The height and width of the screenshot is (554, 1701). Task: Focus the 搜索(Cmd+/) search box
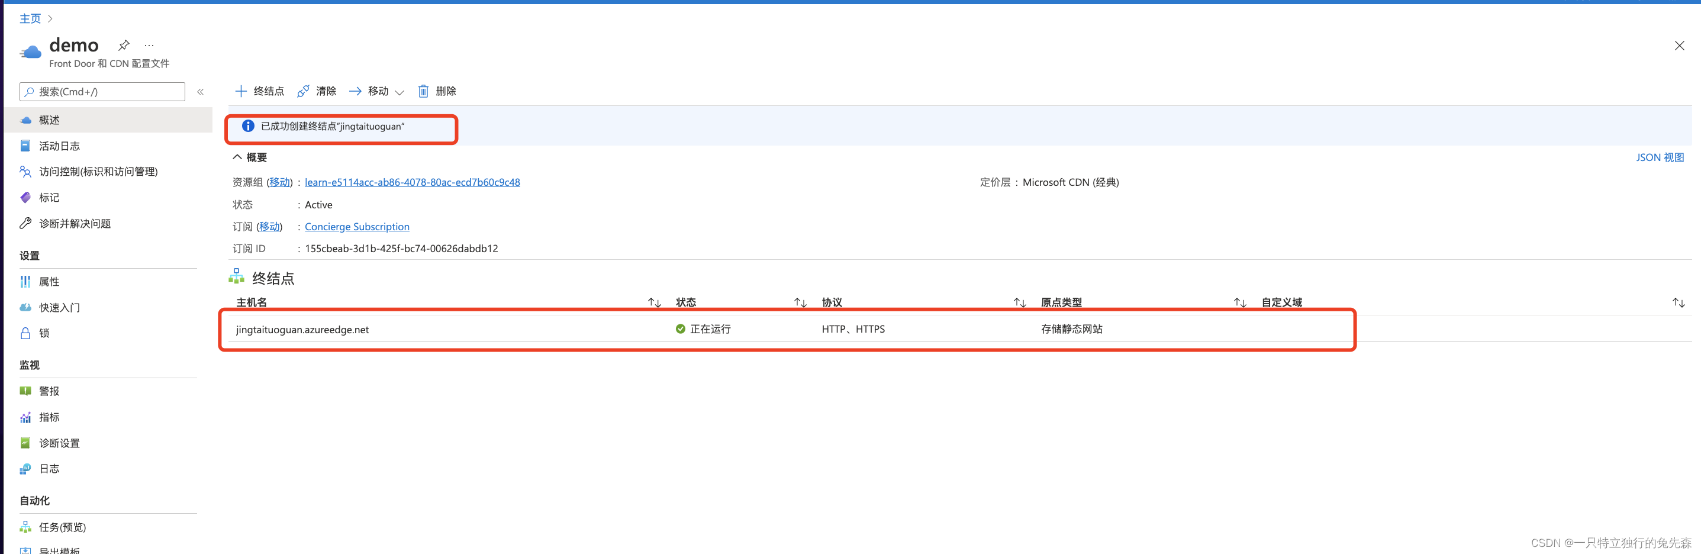coord(102,92)
